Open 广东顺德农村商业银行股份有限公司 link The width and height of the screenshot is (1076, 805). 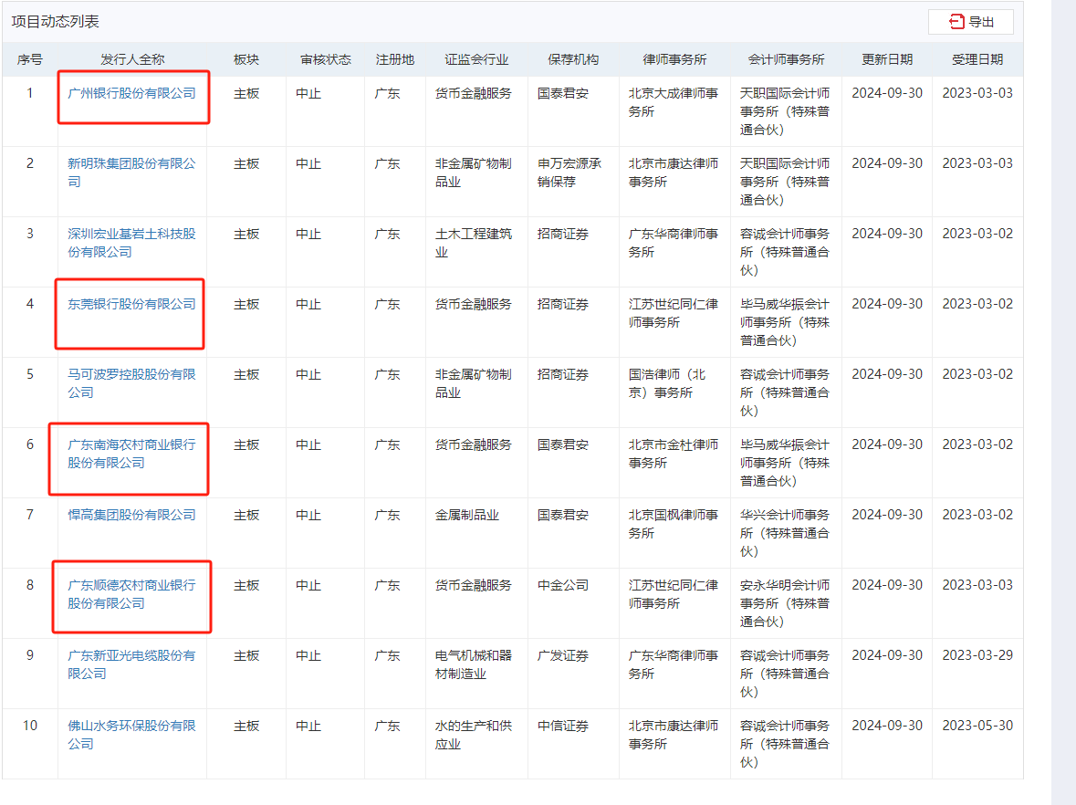coord(131,594)
